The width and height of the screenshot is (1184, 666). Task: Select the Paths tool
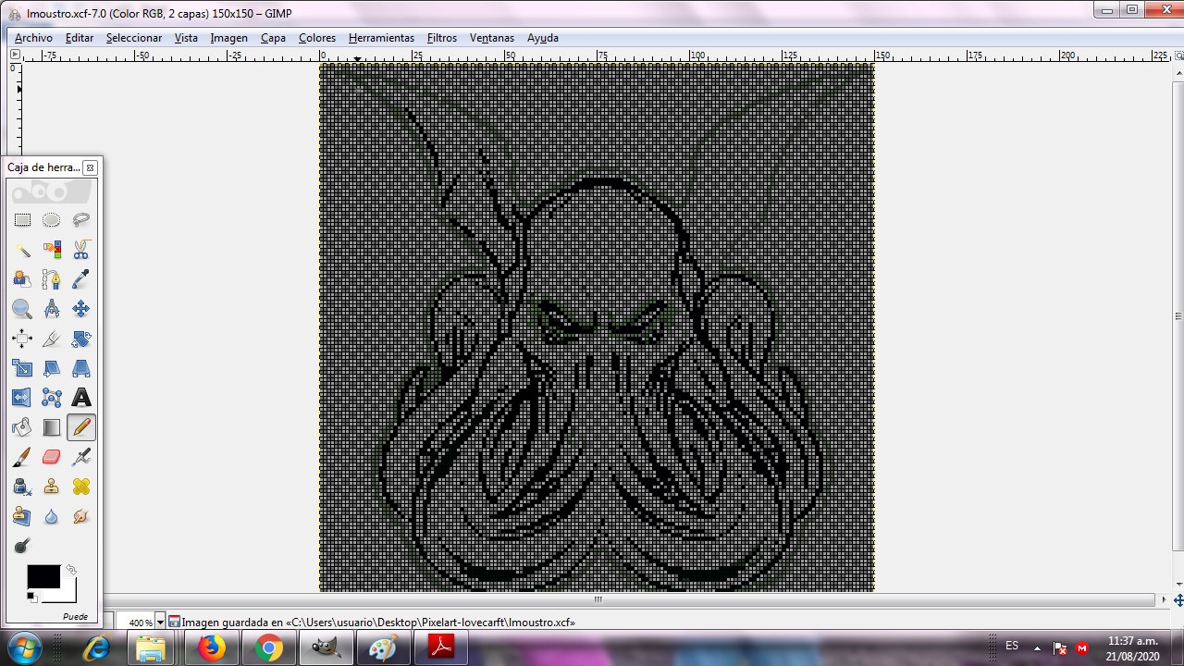click(x=52, y=279)
